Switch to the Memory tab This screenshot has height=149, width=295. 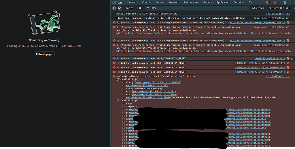coord(207,2)
